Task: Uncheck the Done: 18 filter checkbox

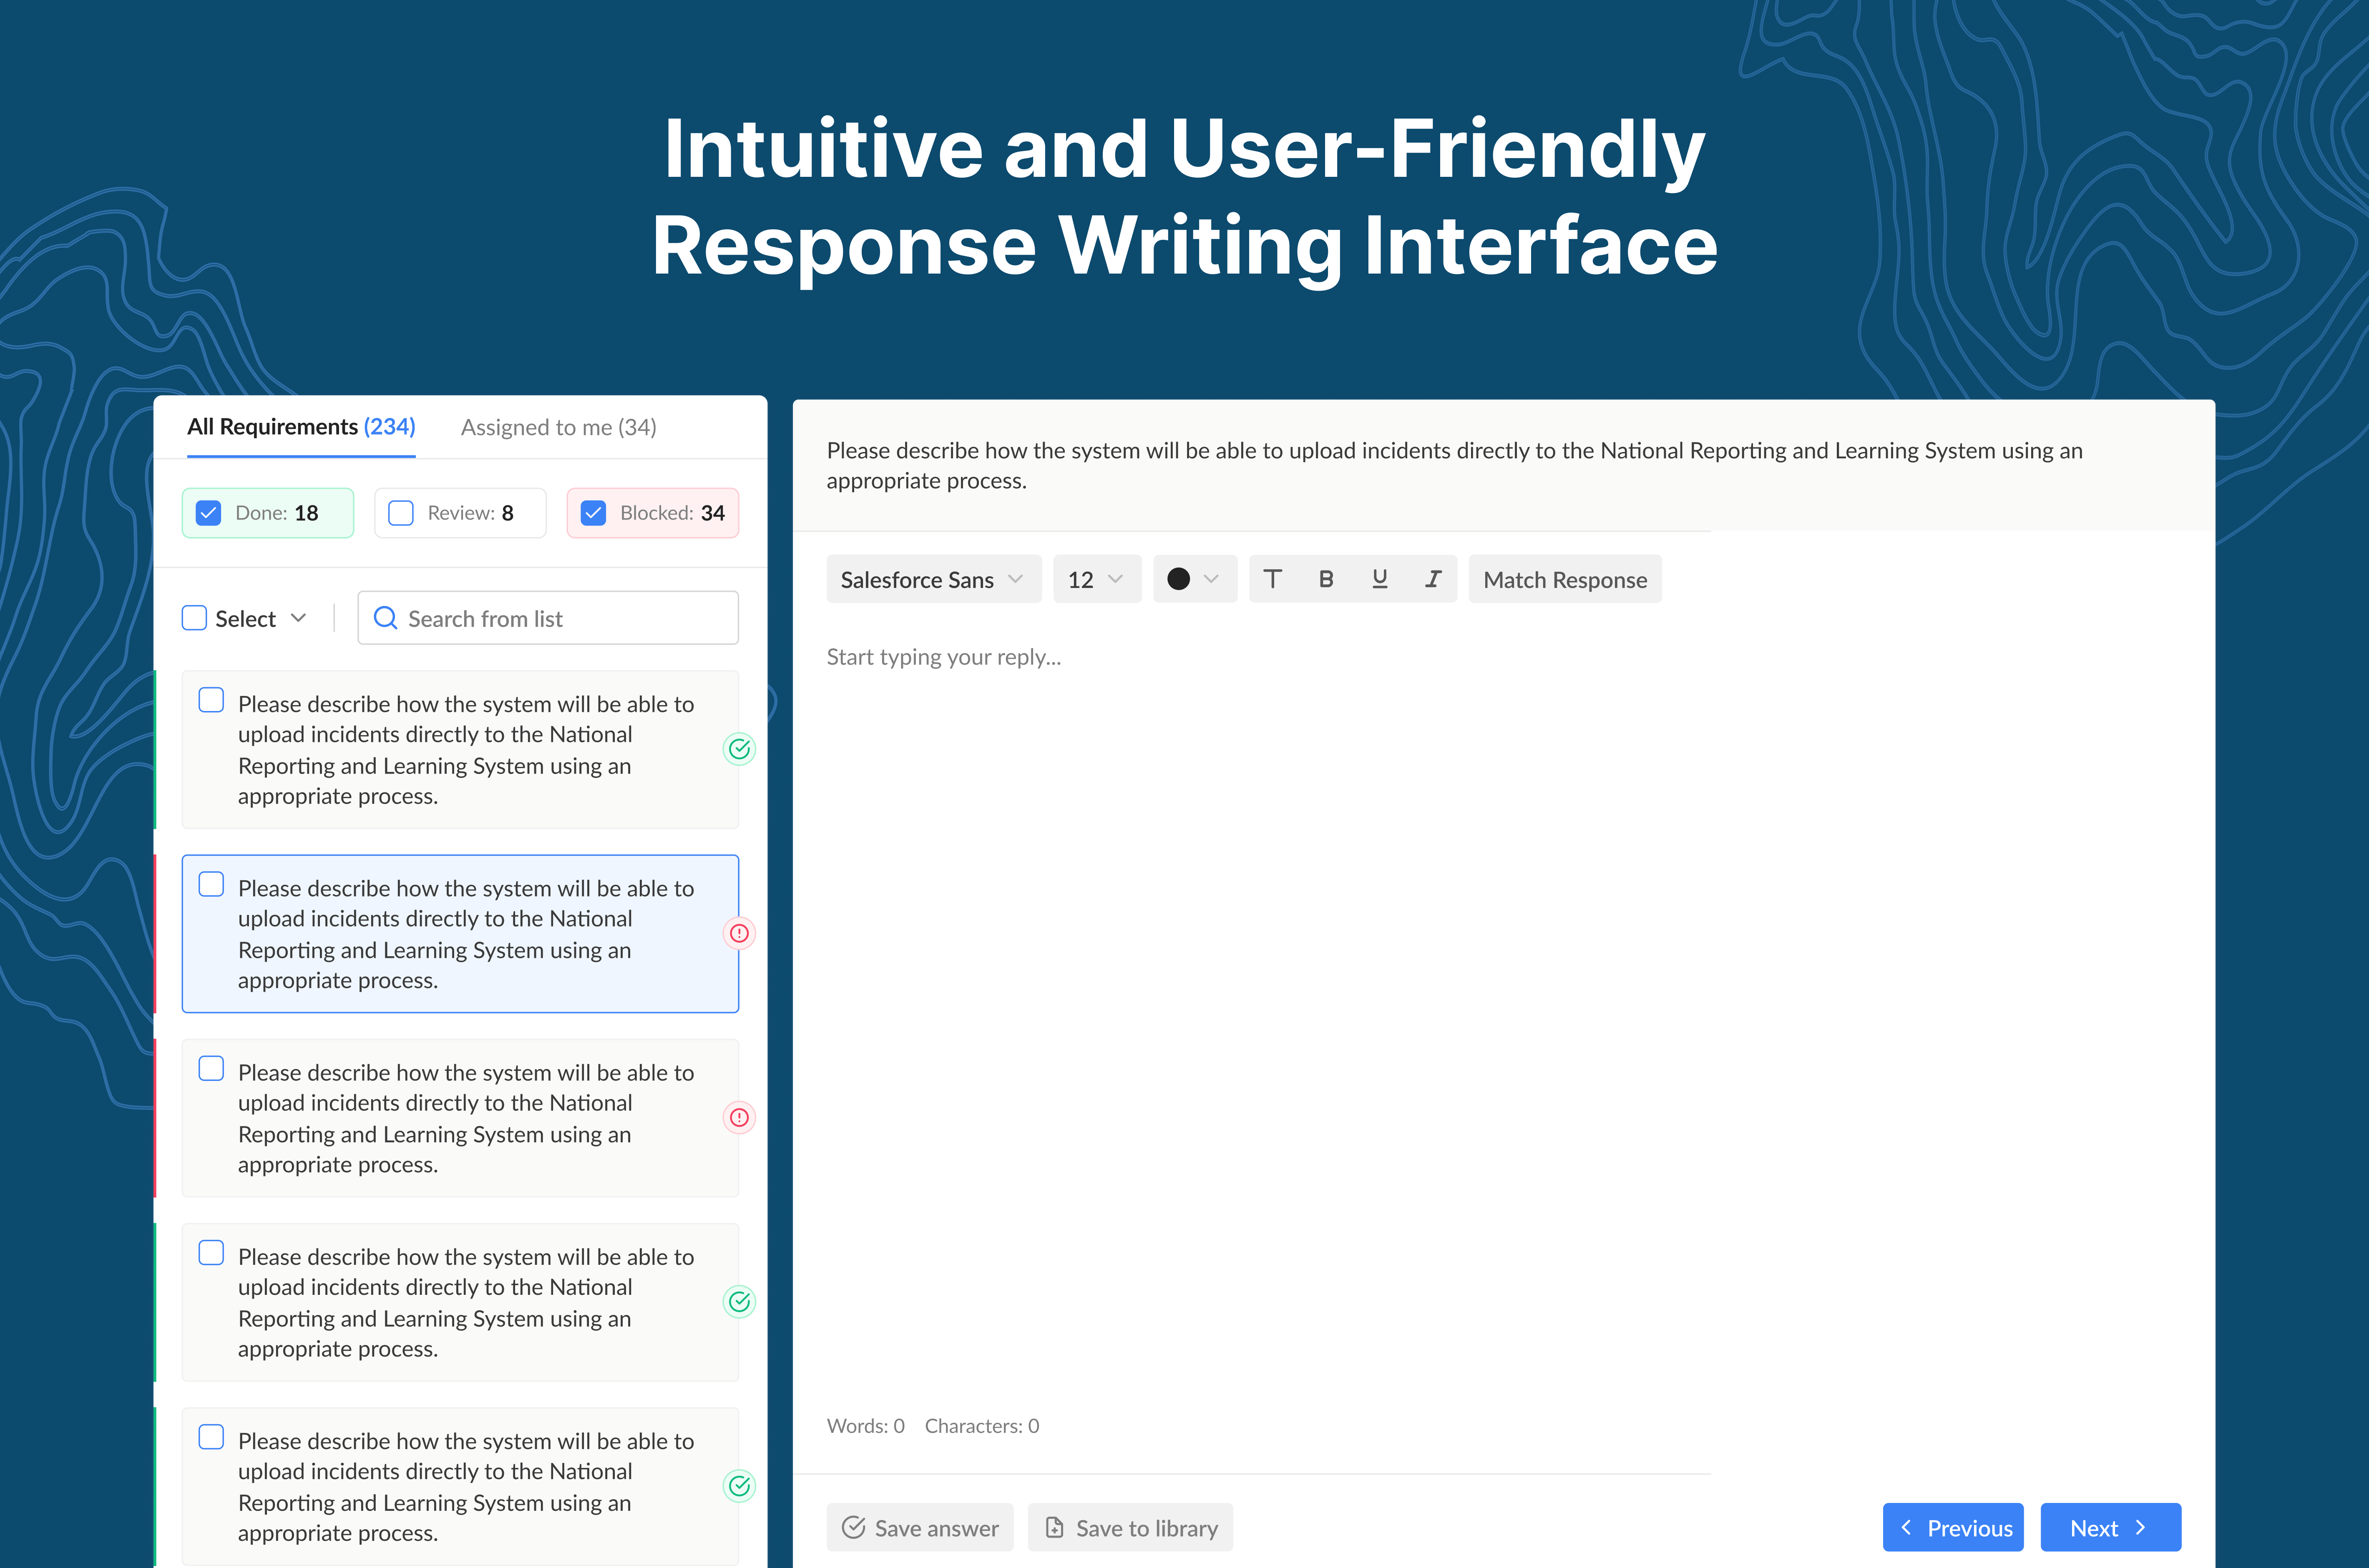Action: [x=208, y=513]
